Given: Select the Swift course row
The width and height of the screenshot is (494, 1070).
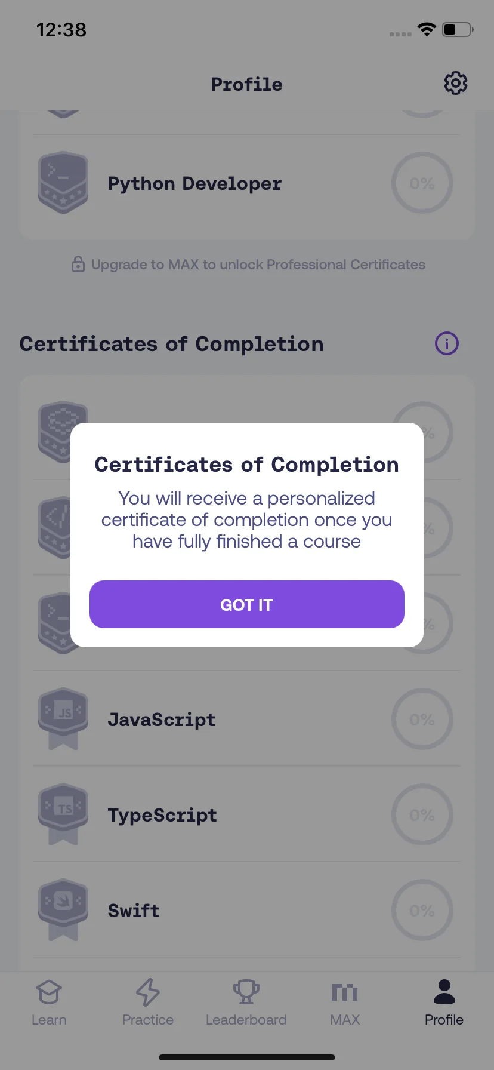Looking at the screenshot, I should pyautogui.click(x=247, y=910).
